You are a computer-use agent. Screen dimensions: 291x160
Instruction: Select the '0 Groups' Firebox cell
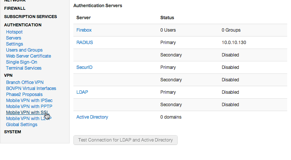click(x=231, y=30)
